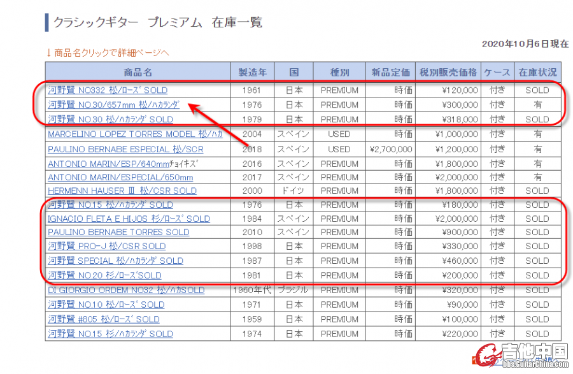Select 有 stock status in NO.30/657mm row
This screenshot has width=573, height=374.
click(537, 105)
